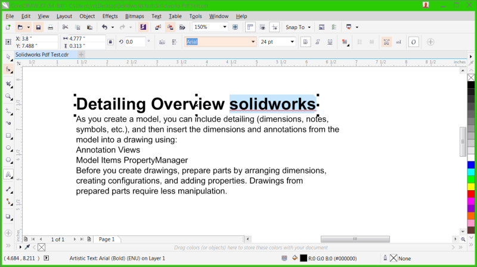Open the Effects menu
477x267 pixels.
click(x=110, y=17)
